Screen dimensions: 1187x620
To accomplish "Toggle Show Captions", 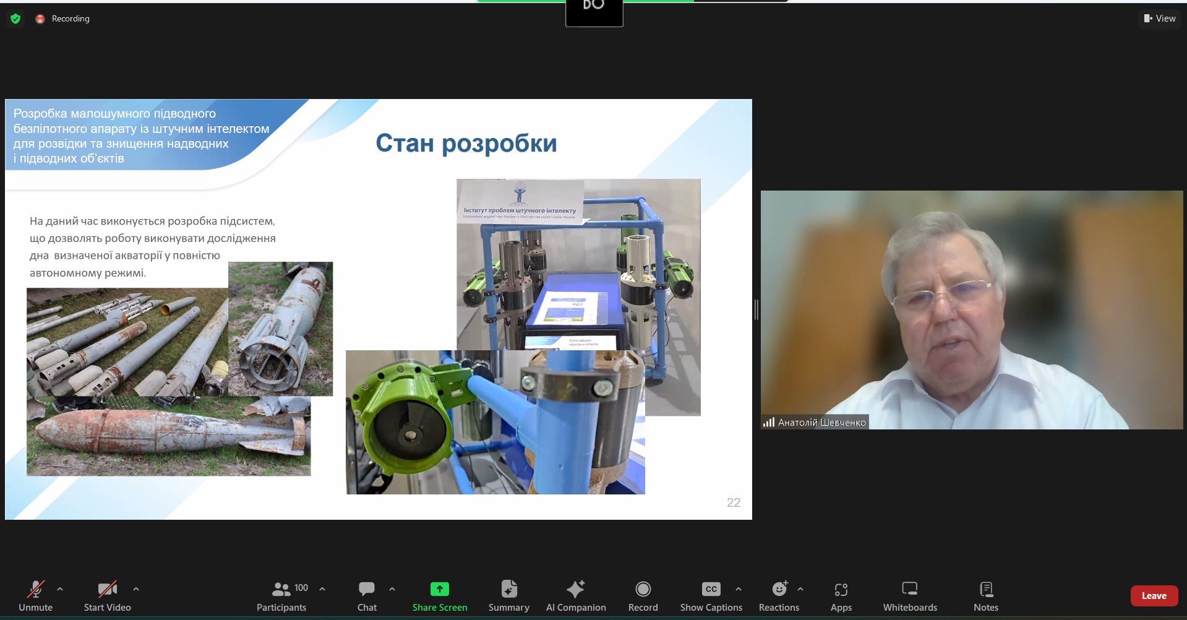I will coord(711,596).
